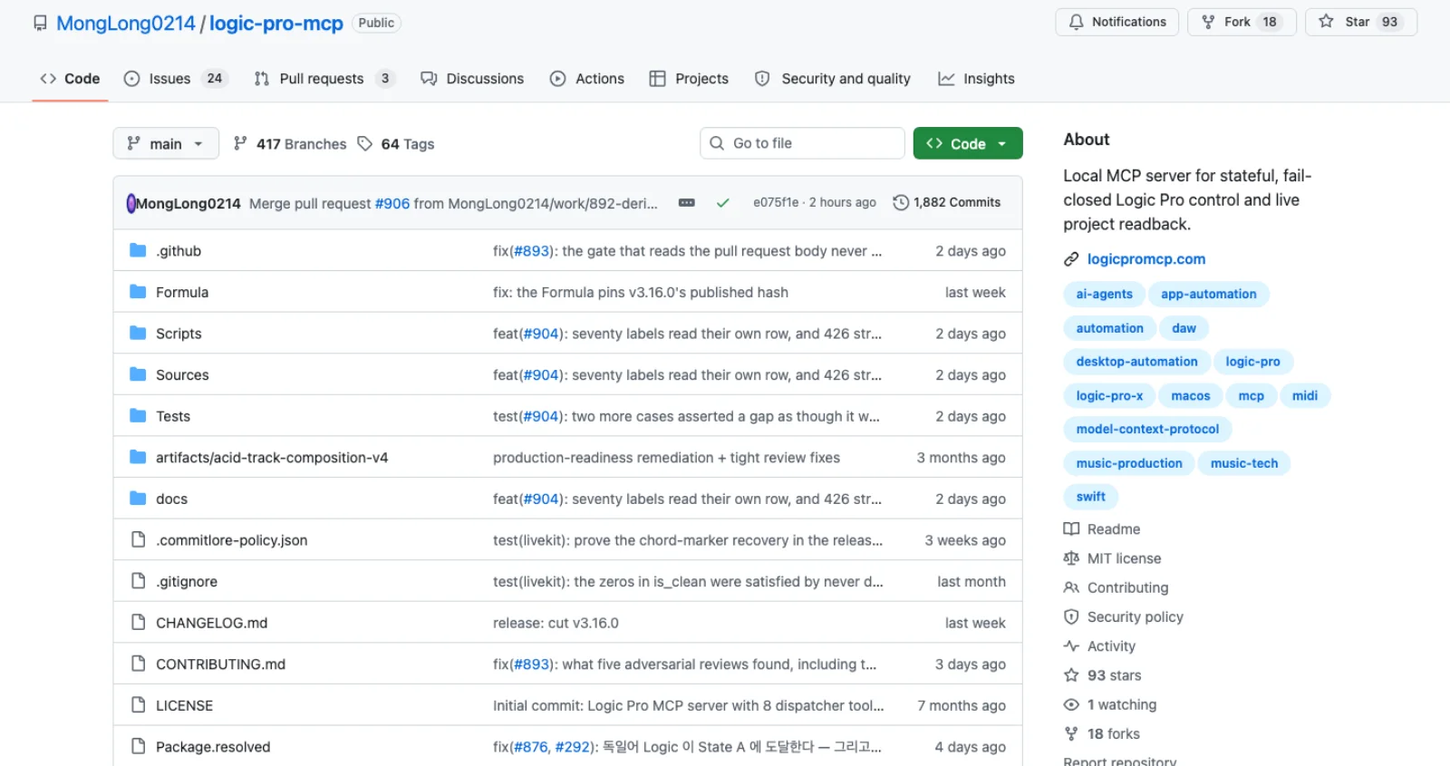Click the Activity pulse icon
Screen dimensions: 1450x766
[1071, 646]
